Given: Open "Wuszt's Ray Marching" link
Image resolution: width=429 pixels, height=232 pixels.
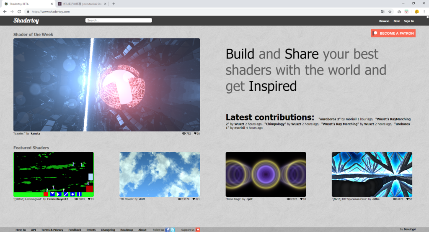Looking at the screenshot, I should click(340, 124).
